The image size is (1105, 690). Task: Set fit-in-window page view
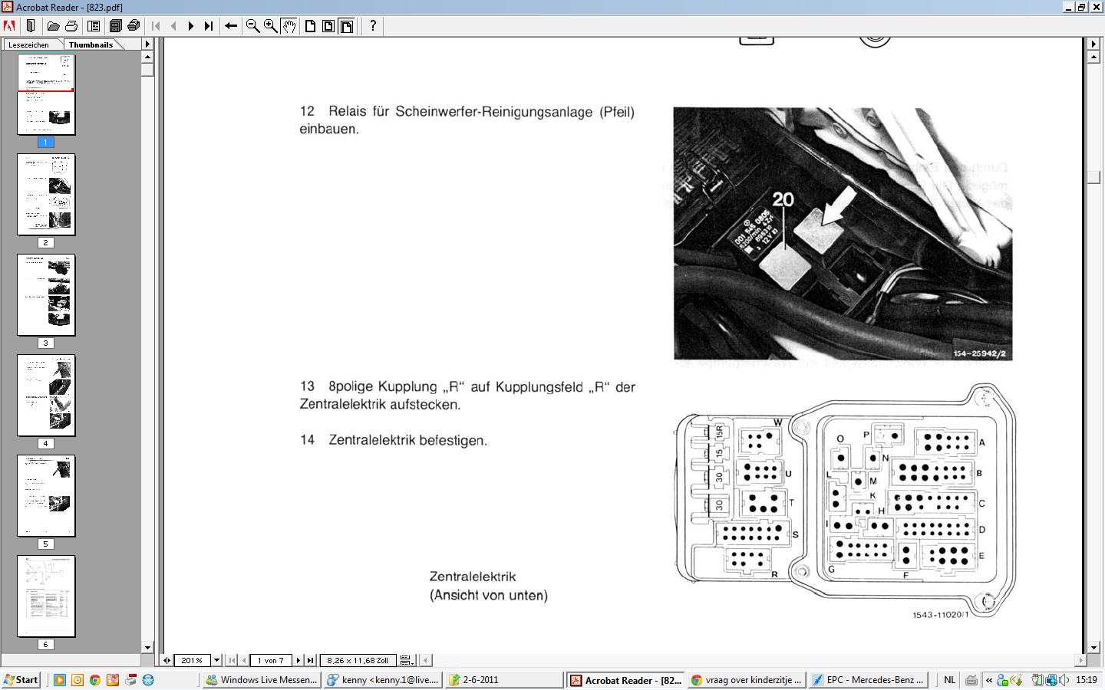click(x=328, y=25)
